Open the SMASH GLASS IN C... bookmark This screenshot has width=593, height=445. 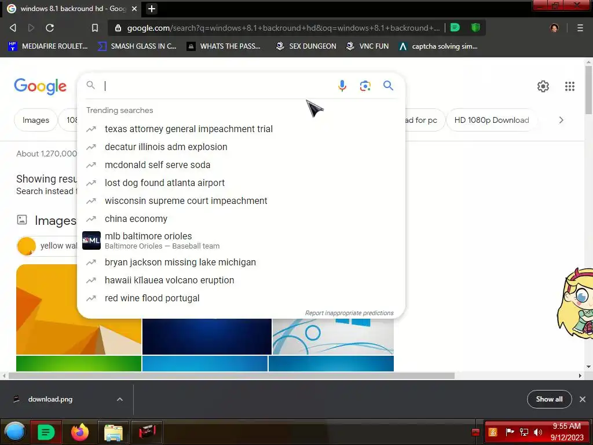pos(137,46)
